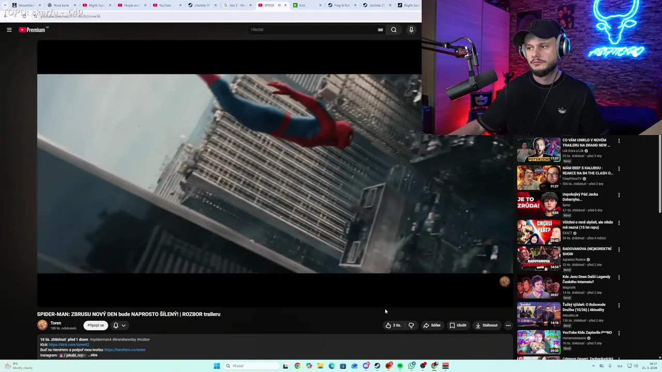This screenshot has width=662, height=372.
Task: Save video with Uložit button
Action: [458, 326]
